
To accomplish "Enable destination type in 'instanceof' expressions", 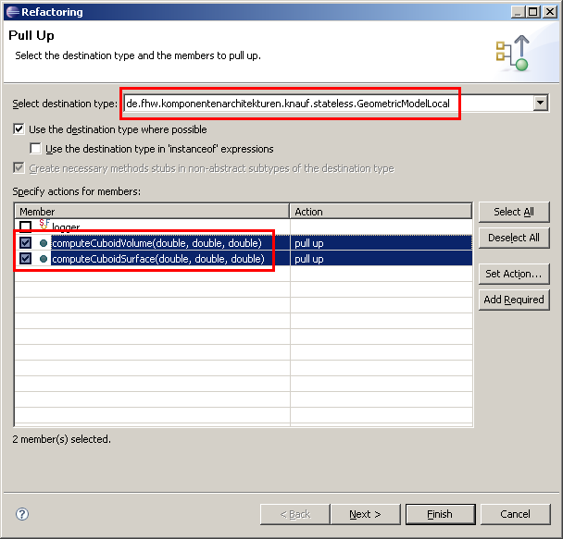I will point(36,149).
